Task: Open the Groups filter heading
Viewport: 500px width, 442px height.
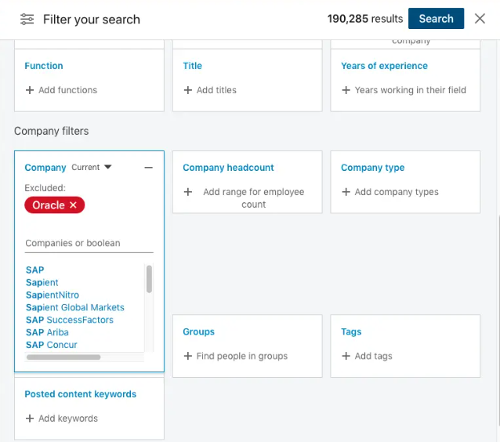Action: [x=198, y=331]
